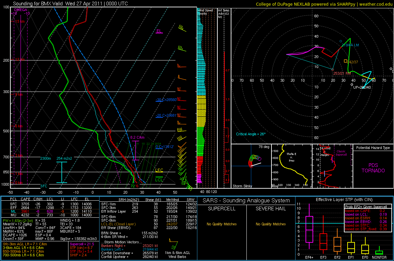Click the 'SigSvr = 158382 m3/s3' value
394x261 pixels.
[79, 239]
